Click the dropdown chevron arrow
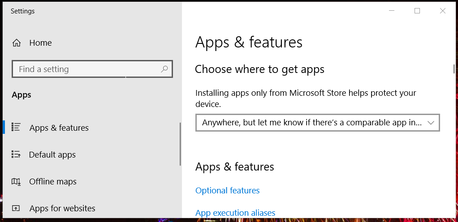The width and height of the screenshot is (458, 222). [431, 123]
